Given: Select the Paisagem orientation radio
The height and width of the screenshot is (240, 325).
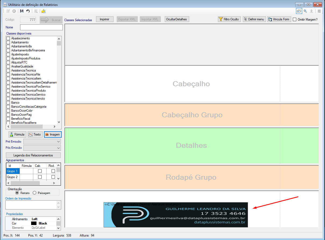Looking at the screenshot, I should tap(34, 193).
